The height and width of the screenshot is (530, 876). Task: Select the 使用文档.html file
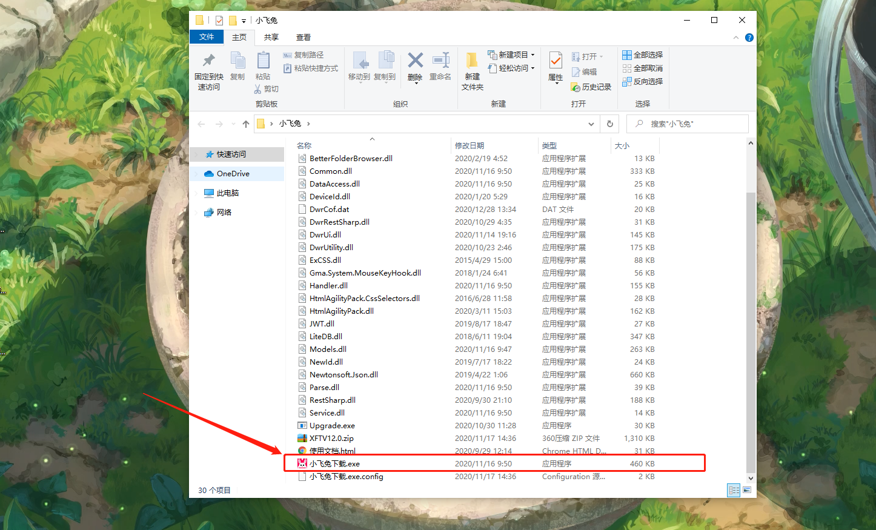click(476, 451)
